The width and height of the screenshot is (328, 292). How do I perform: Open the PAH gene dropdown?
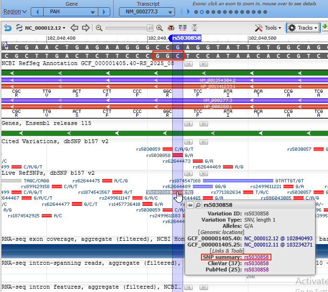coord(70,11)
